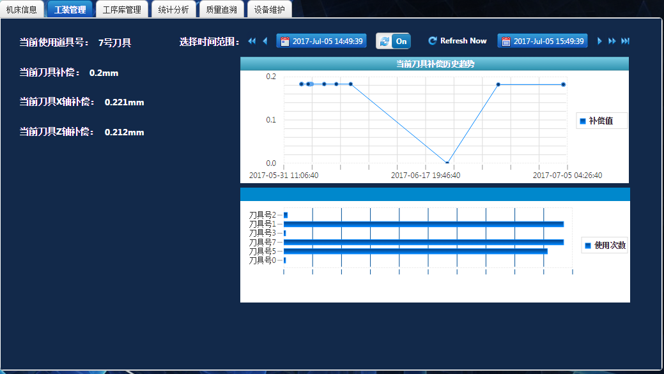Click the 7号刀具 value

click(x=115, y=43)
